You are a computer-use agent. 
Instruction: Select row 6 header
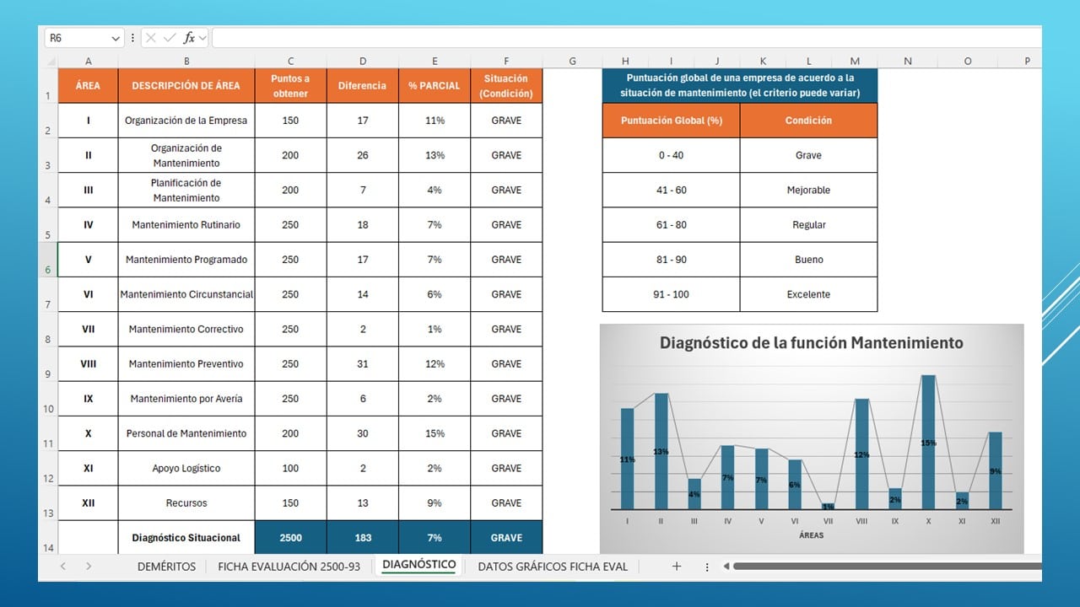48,259
